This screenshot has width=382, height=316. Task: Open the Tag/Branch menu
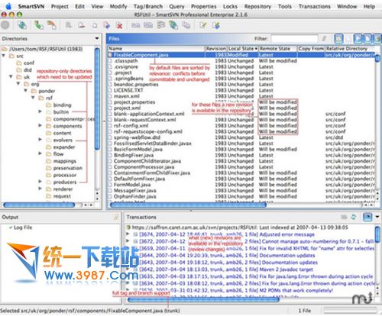147,6
